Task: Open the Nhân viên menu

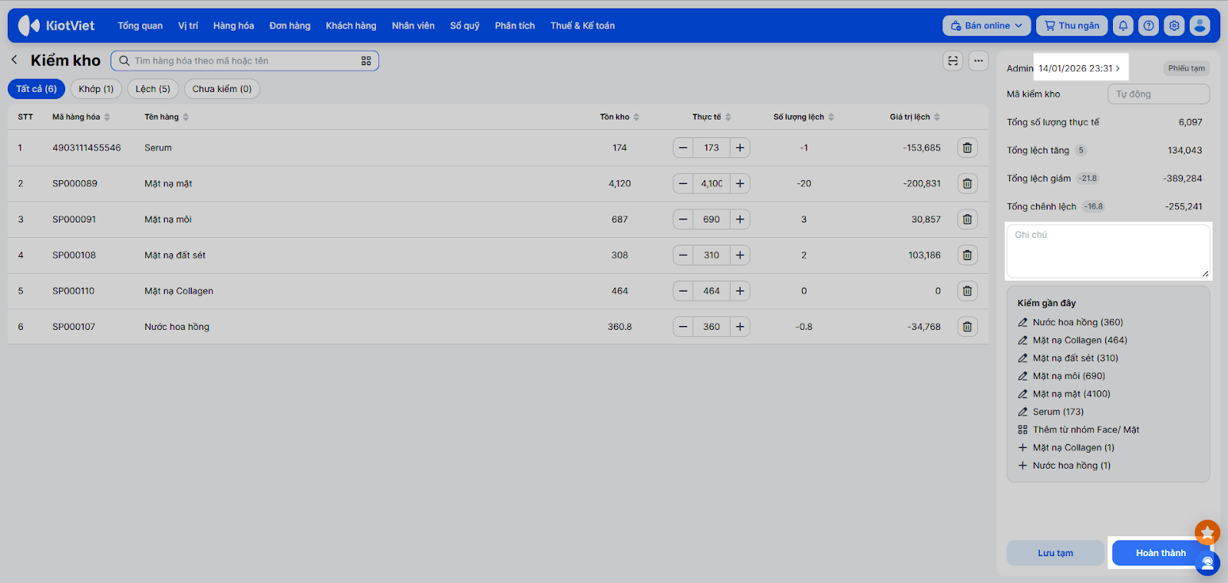Action: (x=413, y=25)
